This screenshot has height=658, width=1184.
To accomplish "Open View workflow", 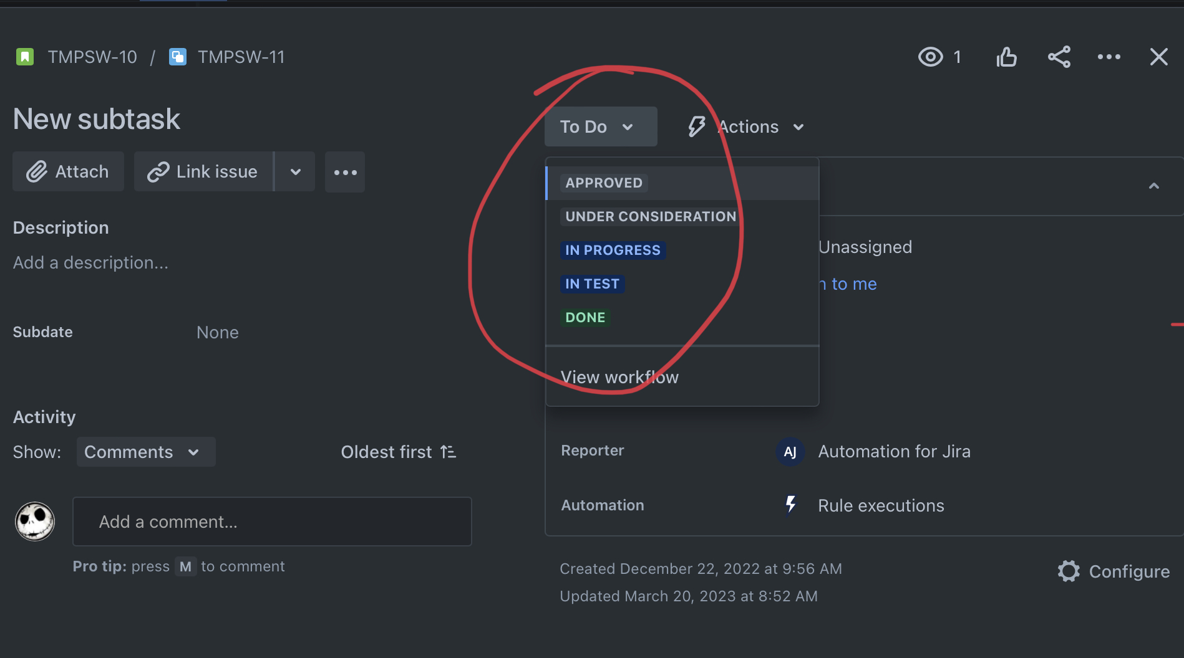I will click(x=619, y=376).
